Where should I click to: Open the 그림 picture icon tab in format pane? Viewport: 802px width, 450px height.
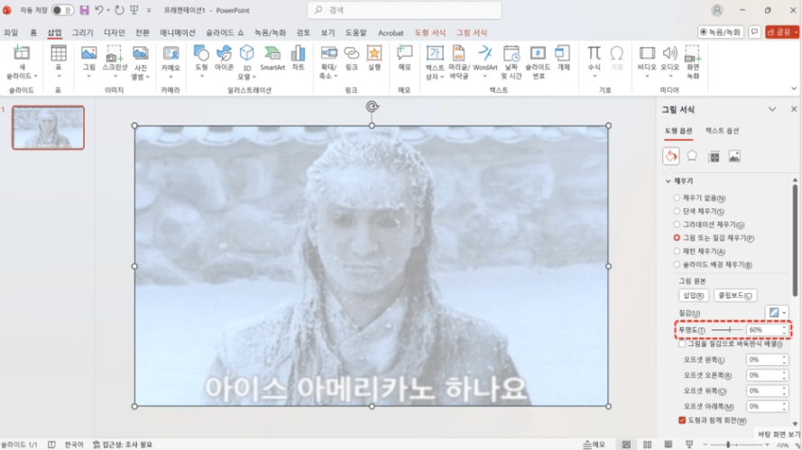click(734, 156)
